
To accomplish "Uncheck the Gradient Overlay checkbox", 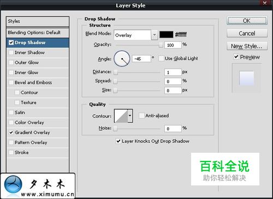I will point(11,133).
